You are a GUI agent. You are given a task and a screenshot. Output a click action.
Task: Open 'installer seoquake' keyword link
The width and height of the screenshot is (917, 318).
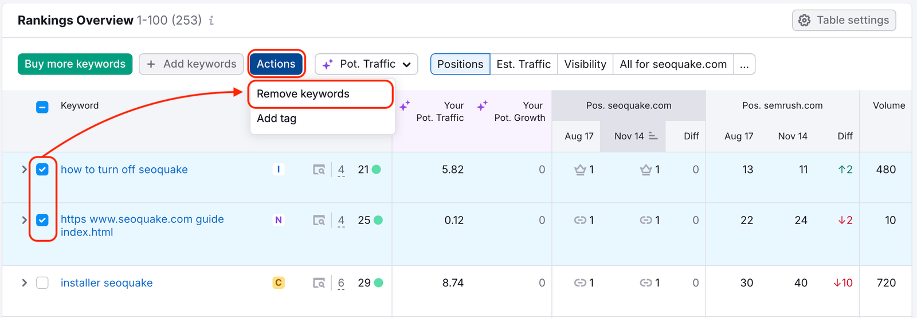click(107, 283)
